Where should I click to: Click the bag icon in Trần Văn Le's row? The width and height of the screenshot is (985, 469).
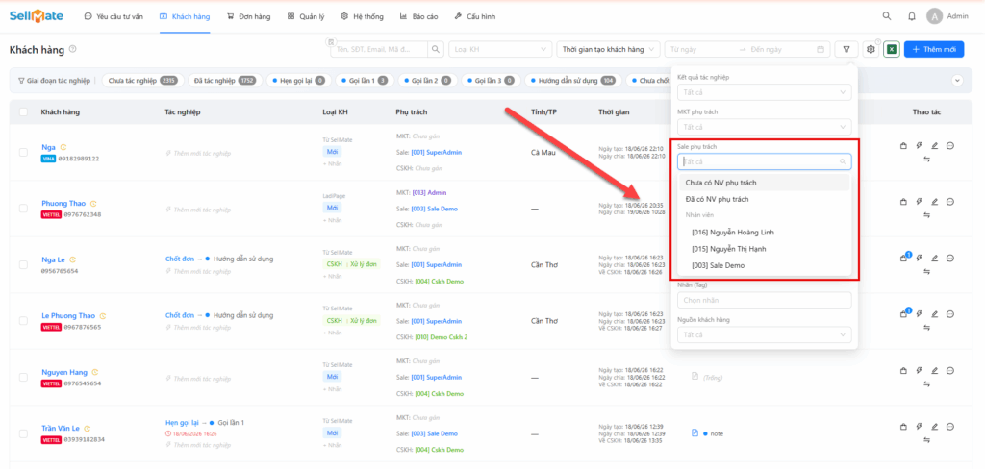(903, 427)
